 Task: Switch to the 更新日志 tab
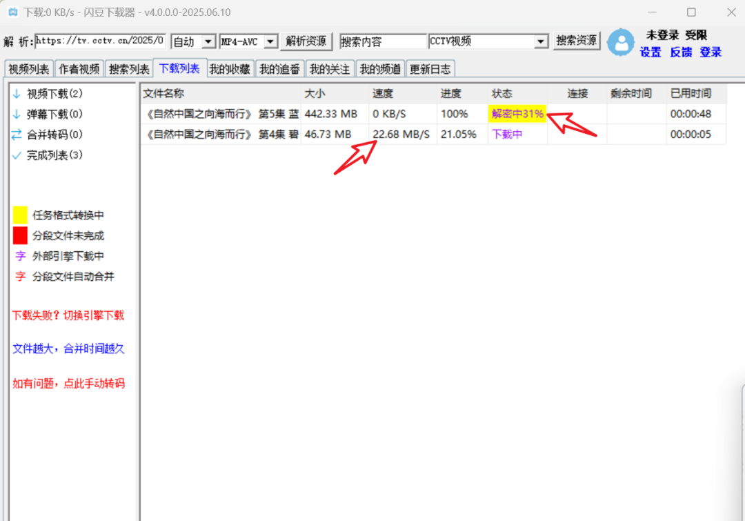pos(430,69)
